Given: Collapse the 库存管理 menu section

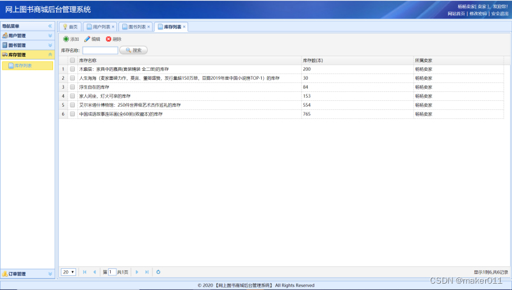Looking at the screenshot, I should (x=50, y=55).
